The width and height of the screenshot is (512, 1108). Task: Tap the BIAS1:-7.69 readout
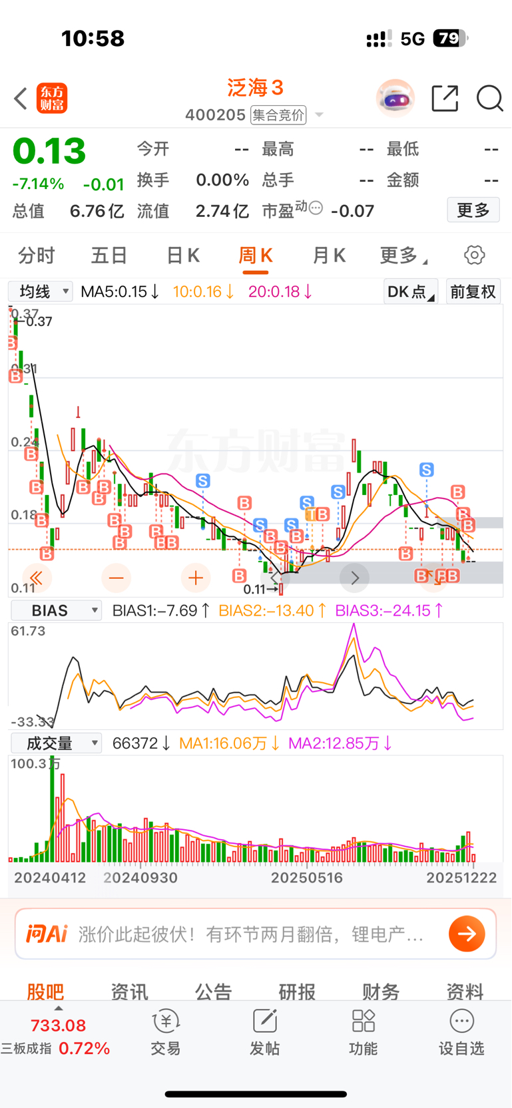point(161,610)
